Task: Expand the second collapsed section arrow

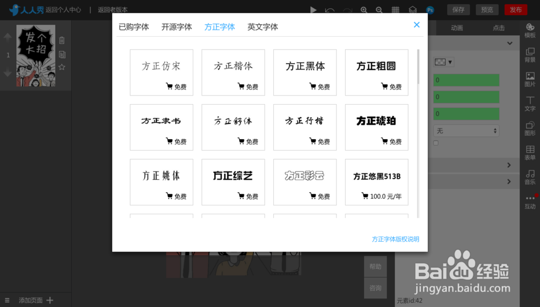Action: [509, 181]
